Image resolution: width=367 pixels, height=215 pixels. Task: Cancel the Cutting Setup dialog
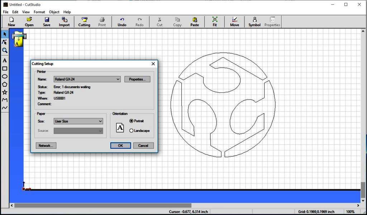click(143, 145)
